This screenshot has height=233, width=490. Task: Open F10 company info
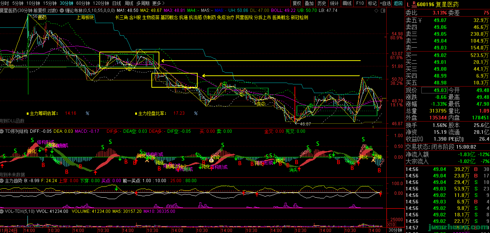(x=360, y=3)
